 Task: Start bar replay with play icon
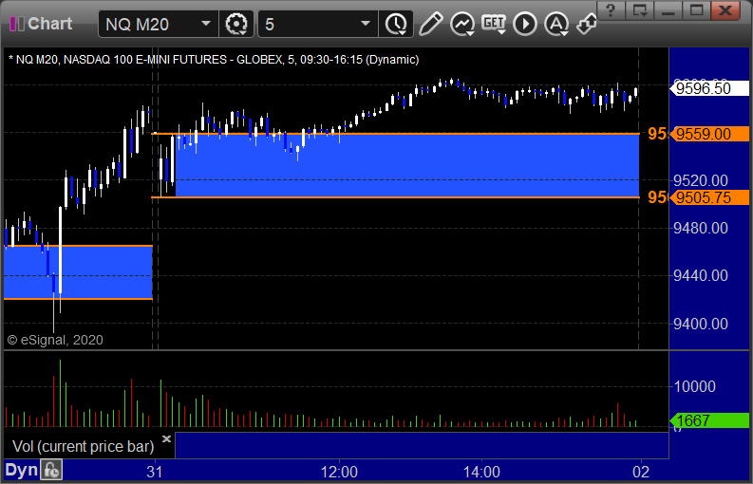[525, 24]
